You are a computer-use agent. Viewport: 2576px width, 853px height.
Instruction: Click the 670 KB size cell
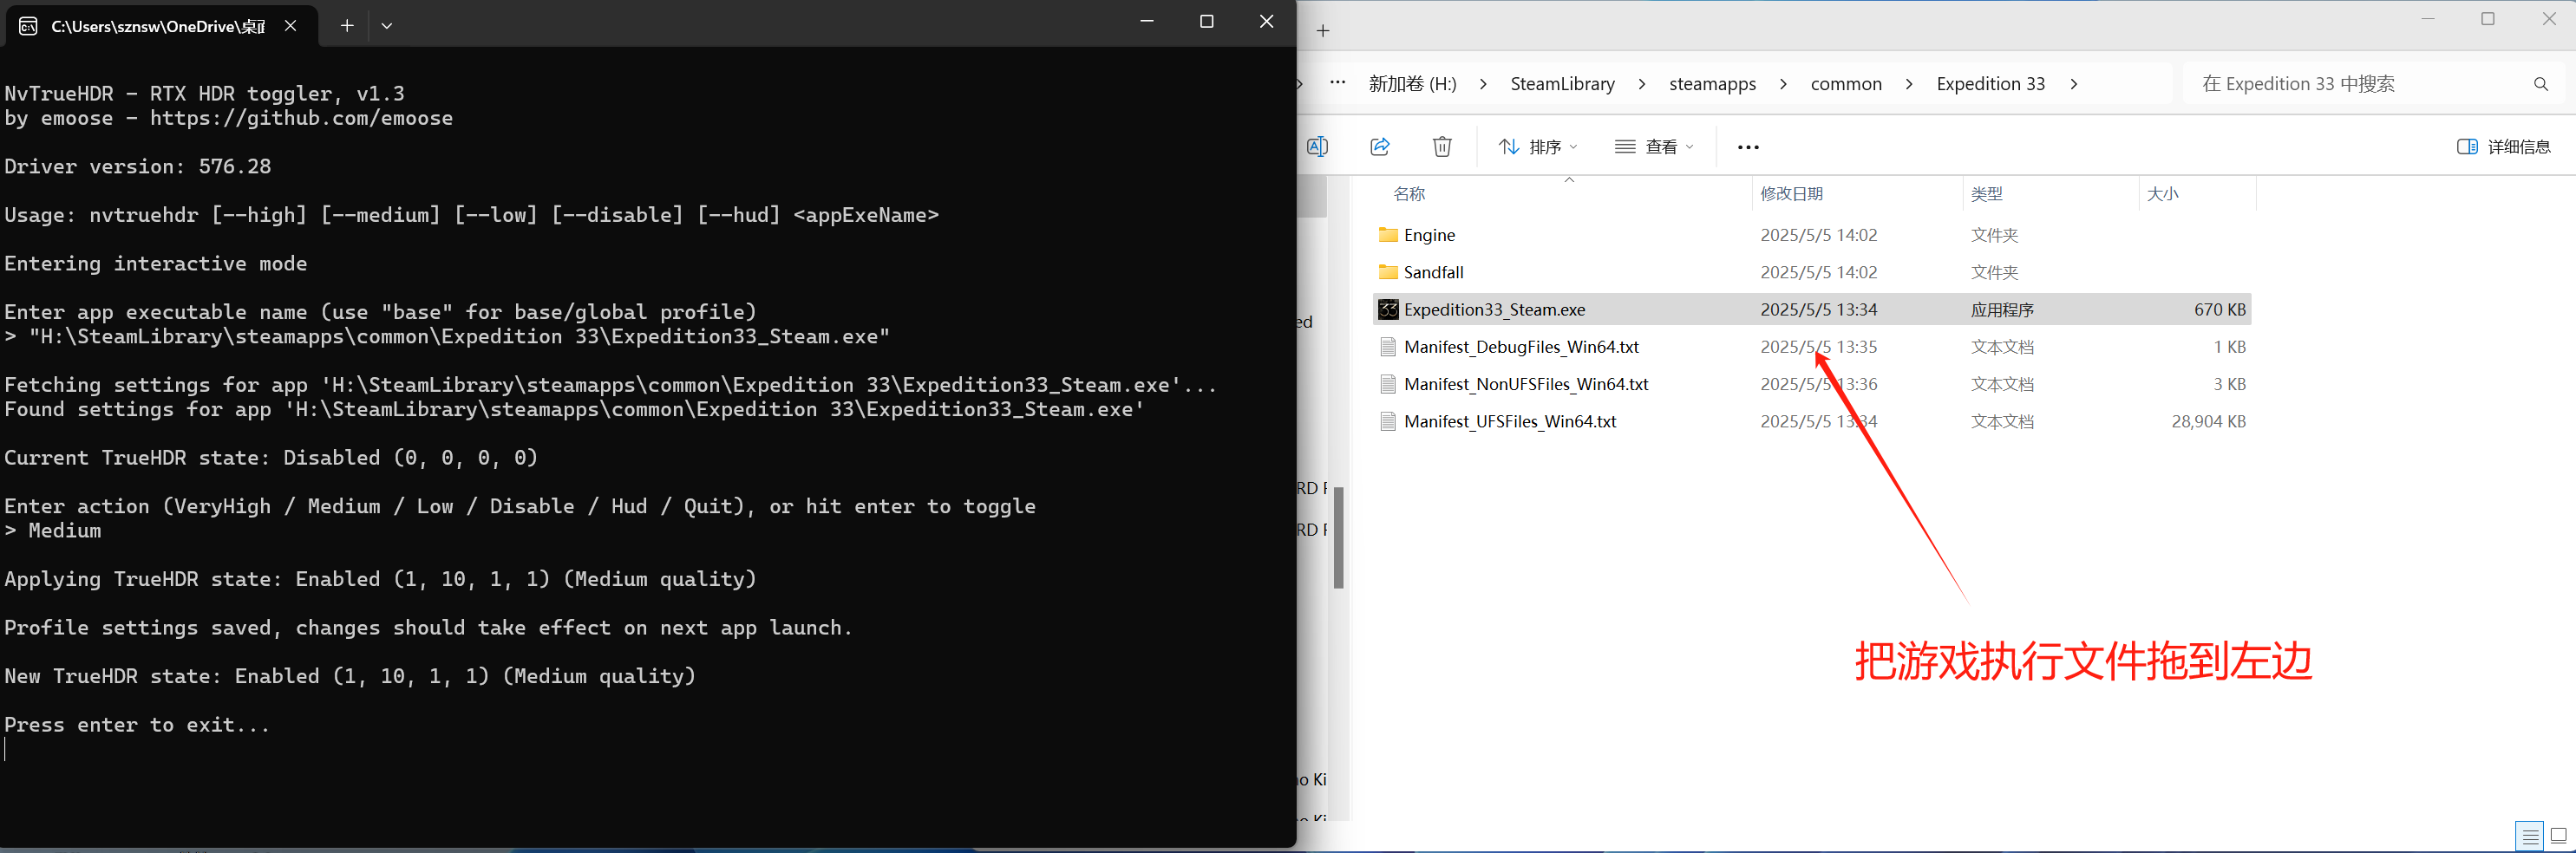click(2220, 310)
